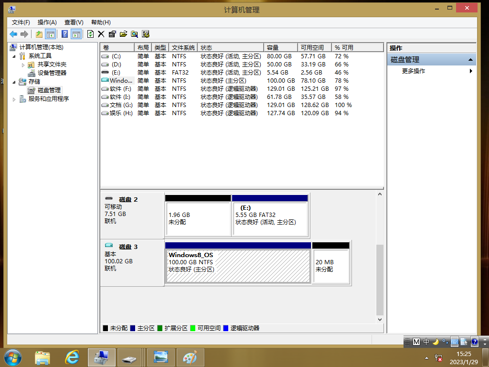This screenshot has height=367, width=489.
Task: Click the clock showing 15:25
Action: [x=463, y=354]
